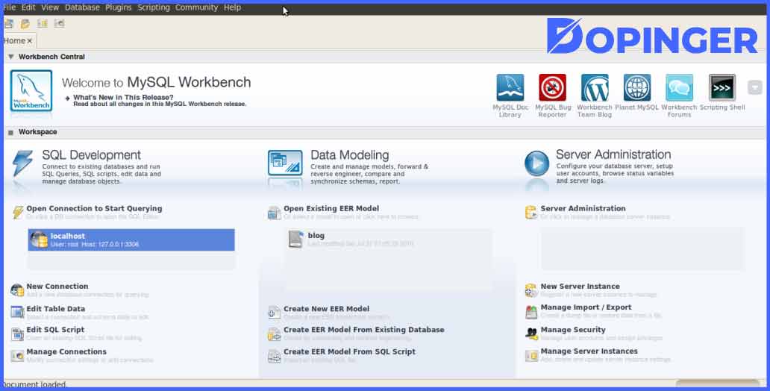Collapse the Workbench Central section triangle
Viewport: 770px width, 391px height.
point(10,57)
